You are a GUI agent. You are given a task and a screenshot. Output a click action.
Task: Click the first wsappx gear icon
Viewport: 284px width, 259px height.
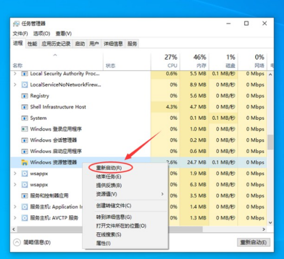pyautogui.click(x=24, y=173)
